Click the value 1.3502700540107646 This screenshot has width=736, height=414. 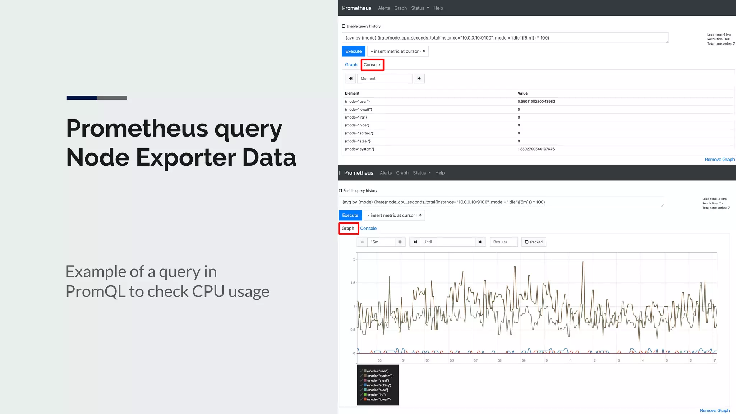click(536, 149)
